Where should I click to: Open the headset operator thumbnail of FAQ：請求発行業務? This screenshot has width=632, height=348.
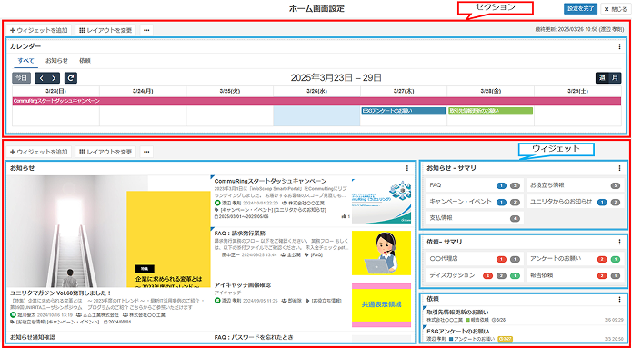point(381,253)
